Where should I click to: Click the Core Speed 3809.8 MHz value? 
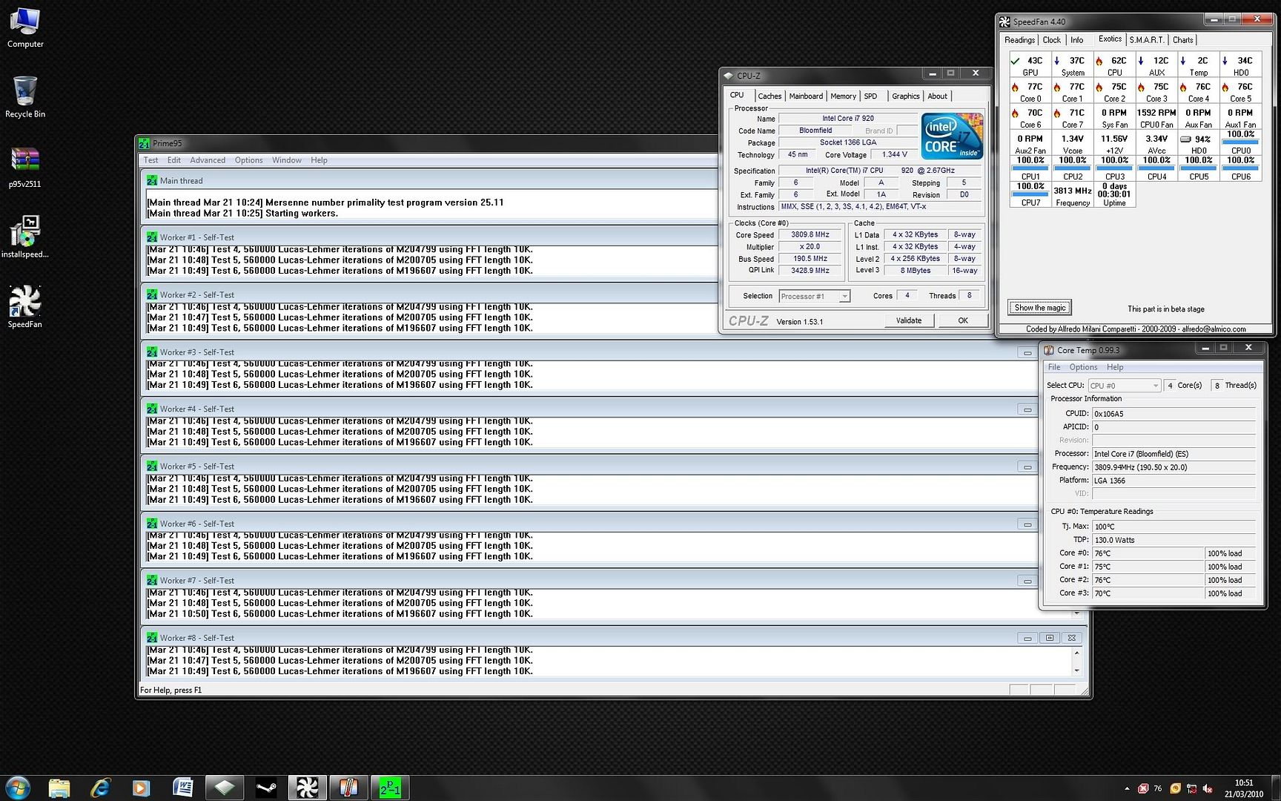coord(810,234)
